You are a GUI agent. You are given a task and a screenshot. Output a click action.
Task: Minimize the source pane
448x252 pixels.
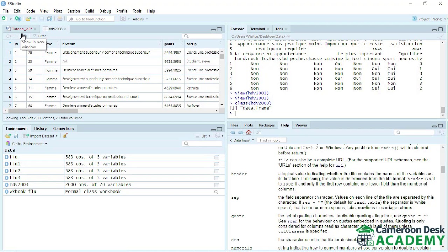coord(213,30)
